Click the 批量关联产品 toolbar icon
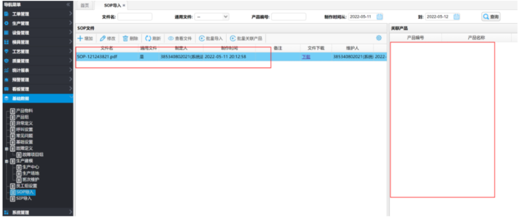Screen dimensions: 520x217 pos(233,38)
